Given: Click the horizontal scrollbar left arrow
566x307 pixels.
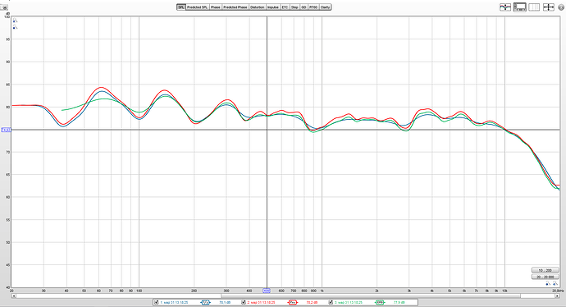Looking at the screenshot, I should click(x=14, y=296).
